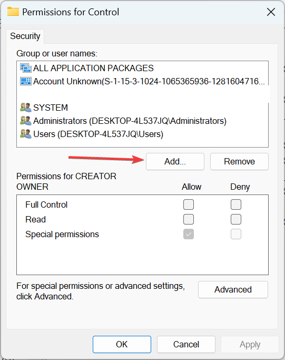Click the folder icon in title bar
Image resolution: width=285 pixels, height=360 pixels.
click(x=13, y=12)
